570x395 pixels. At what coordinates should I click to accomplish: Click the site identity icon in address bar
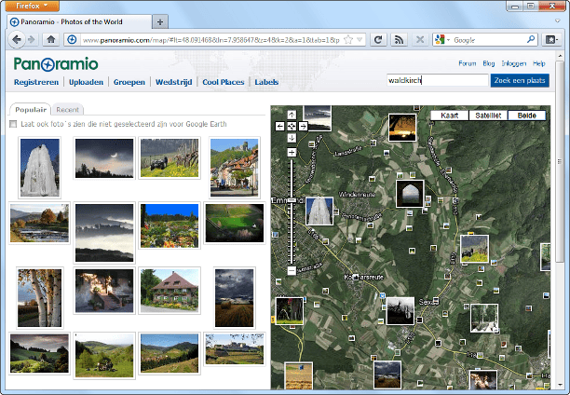(x=72, y=40)
